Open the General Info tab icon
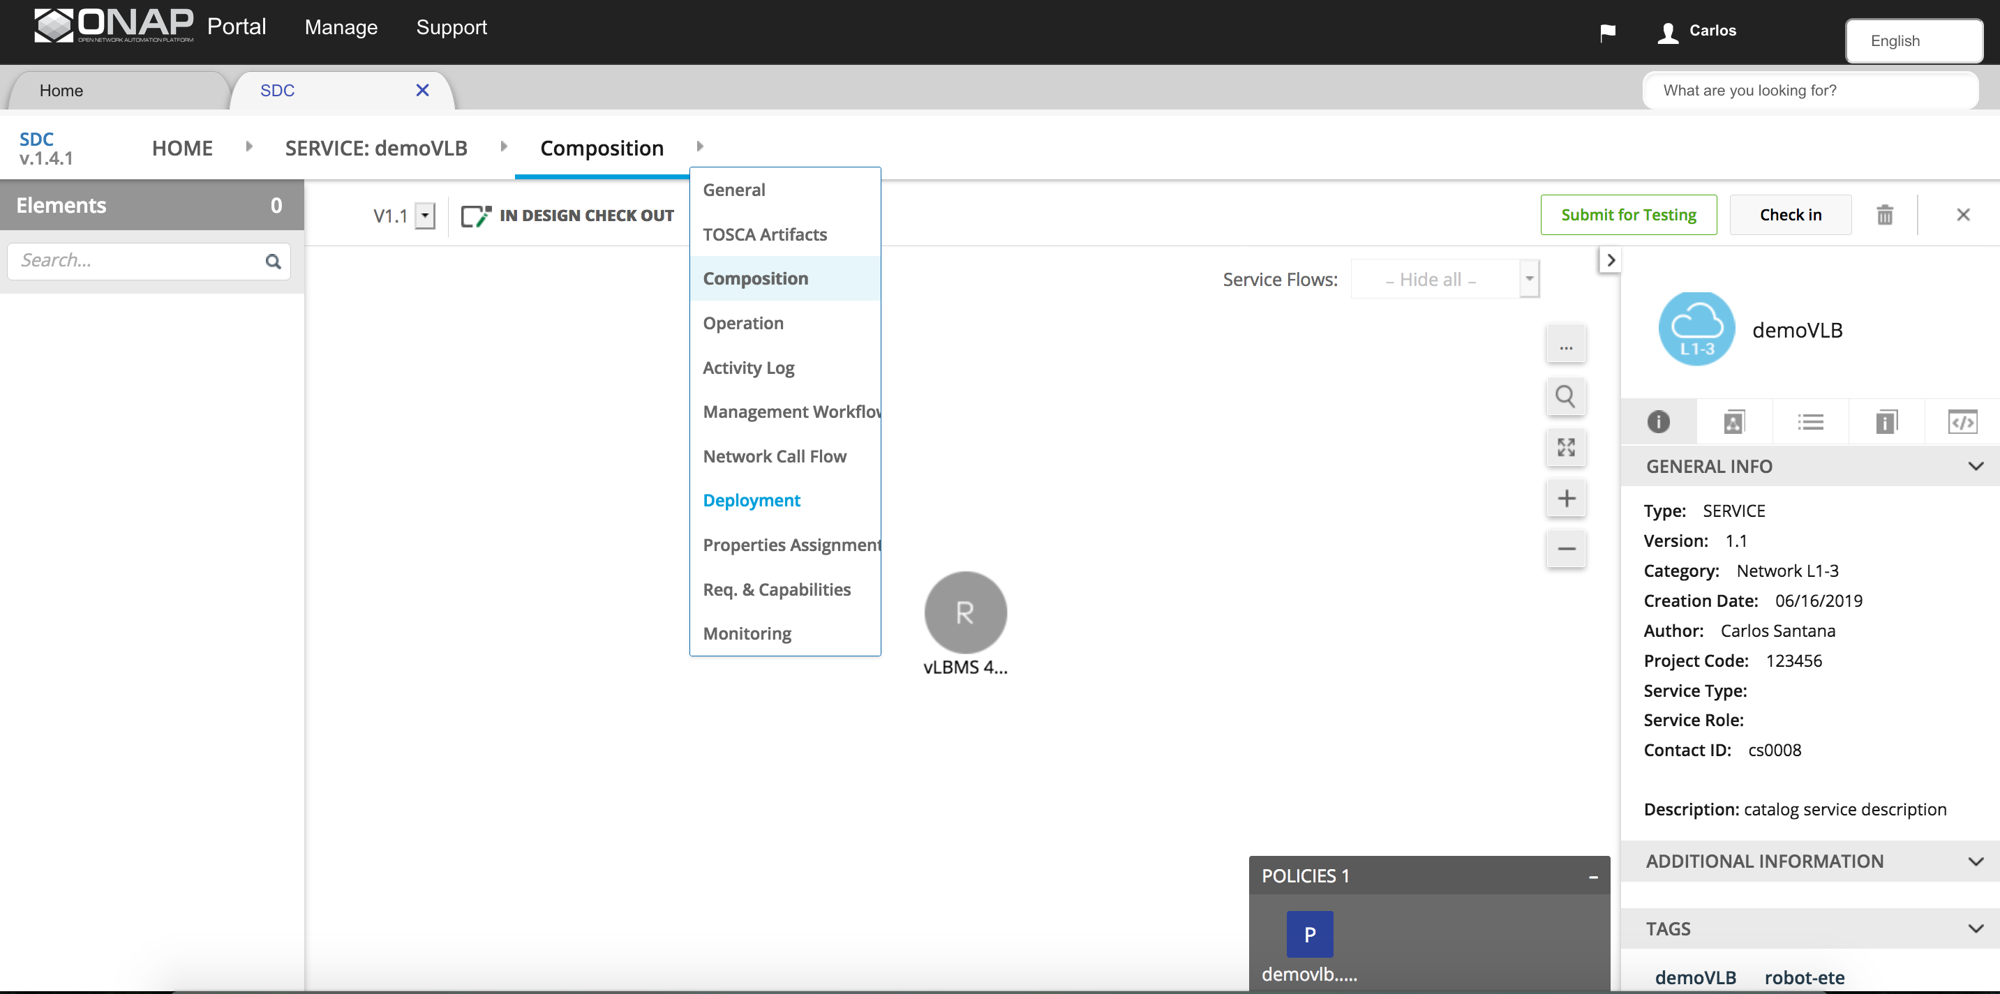Screen dimensions: 2000x994 1658,422
